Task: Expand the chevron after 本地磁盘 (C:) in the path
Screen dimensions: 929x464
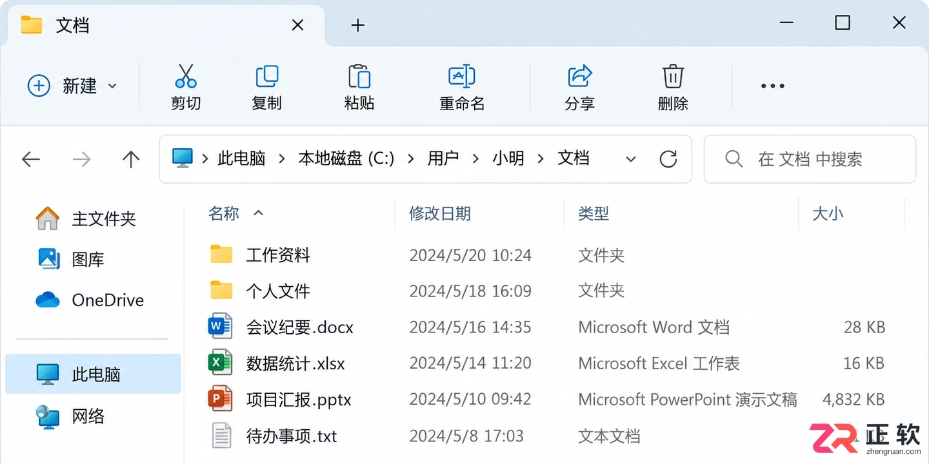Action: click(411, 159)
